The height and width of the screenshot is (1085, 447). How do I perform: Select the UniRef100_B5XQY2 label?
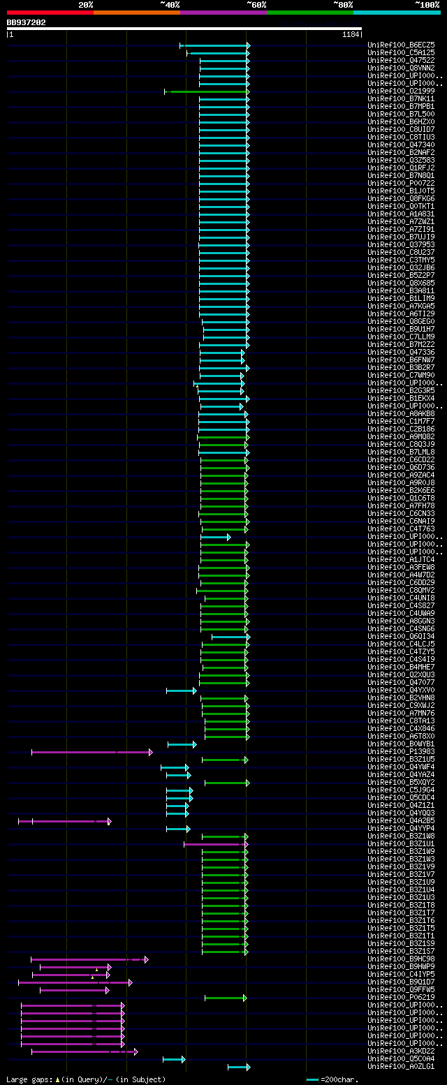coord(400,782)
